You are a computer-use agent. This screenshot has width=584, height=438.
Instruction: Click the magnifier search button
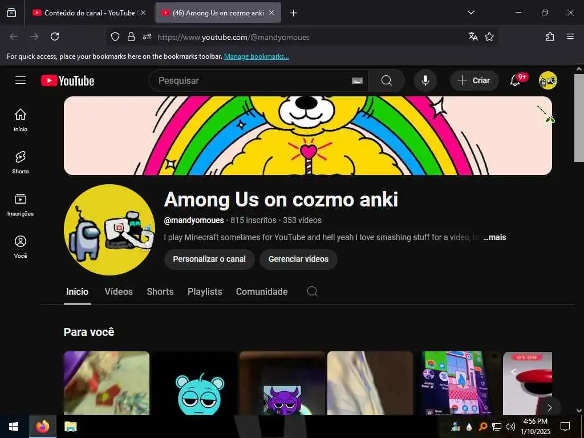point(387,80)
